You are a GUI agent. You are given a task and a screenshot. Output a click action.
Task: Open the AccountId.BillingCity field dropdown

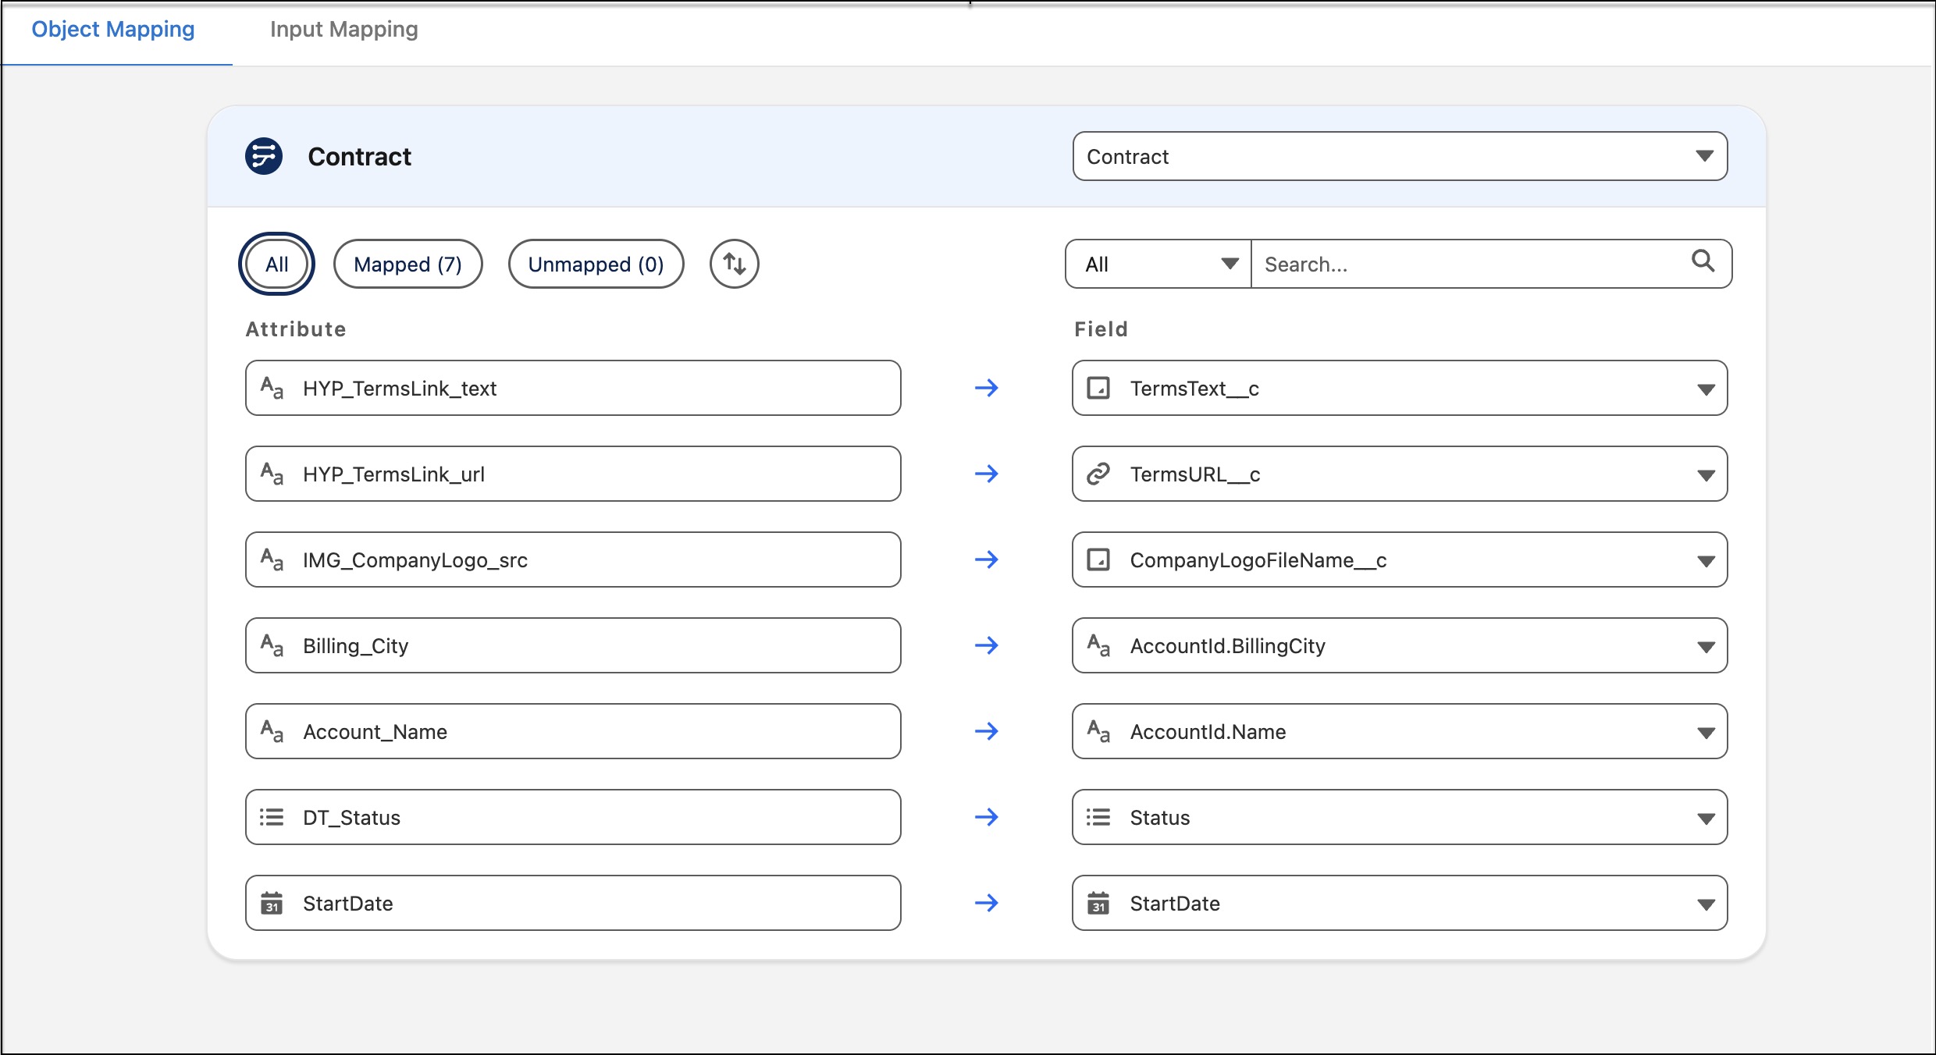coord(1400,645)
